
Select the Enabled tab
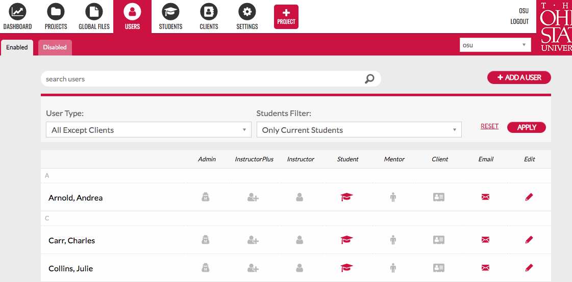tap(17, 47)
